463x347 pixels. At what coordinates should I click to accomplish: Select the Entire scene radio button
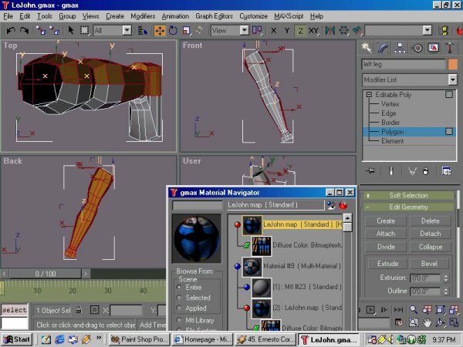click(179, 287)
